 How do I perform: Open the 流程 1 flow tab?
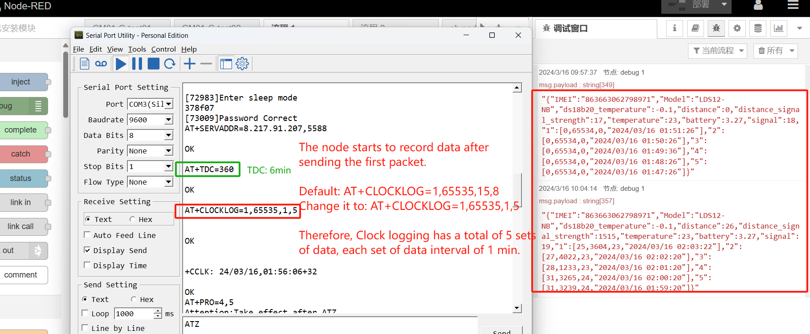coord(305,24)
